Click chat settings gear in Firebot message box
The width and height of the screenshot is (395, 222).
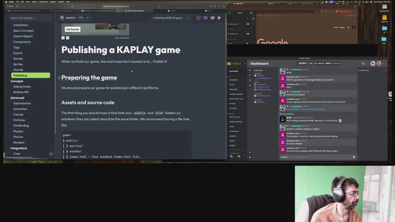pos(354,157)
